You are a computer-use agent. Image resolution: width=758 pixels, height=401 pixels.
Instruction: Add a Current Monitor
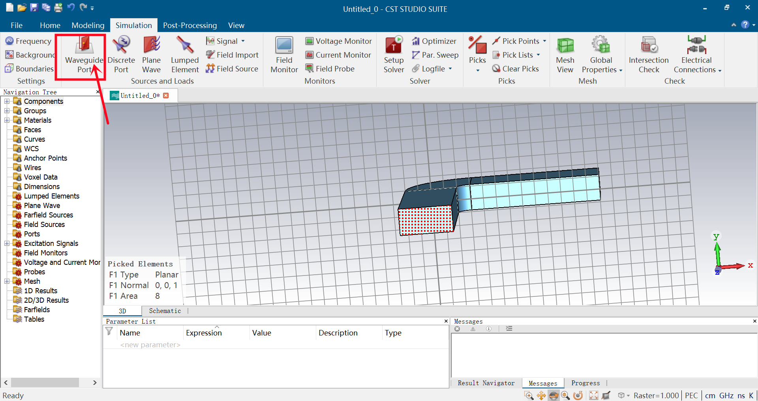coord(338,55)
